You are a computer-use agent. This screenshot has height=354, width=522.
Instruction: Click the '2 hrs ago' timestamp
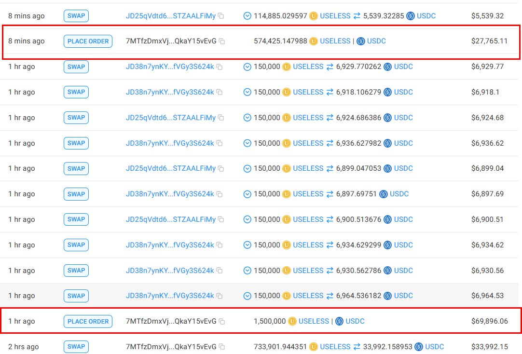click(23, 347)
